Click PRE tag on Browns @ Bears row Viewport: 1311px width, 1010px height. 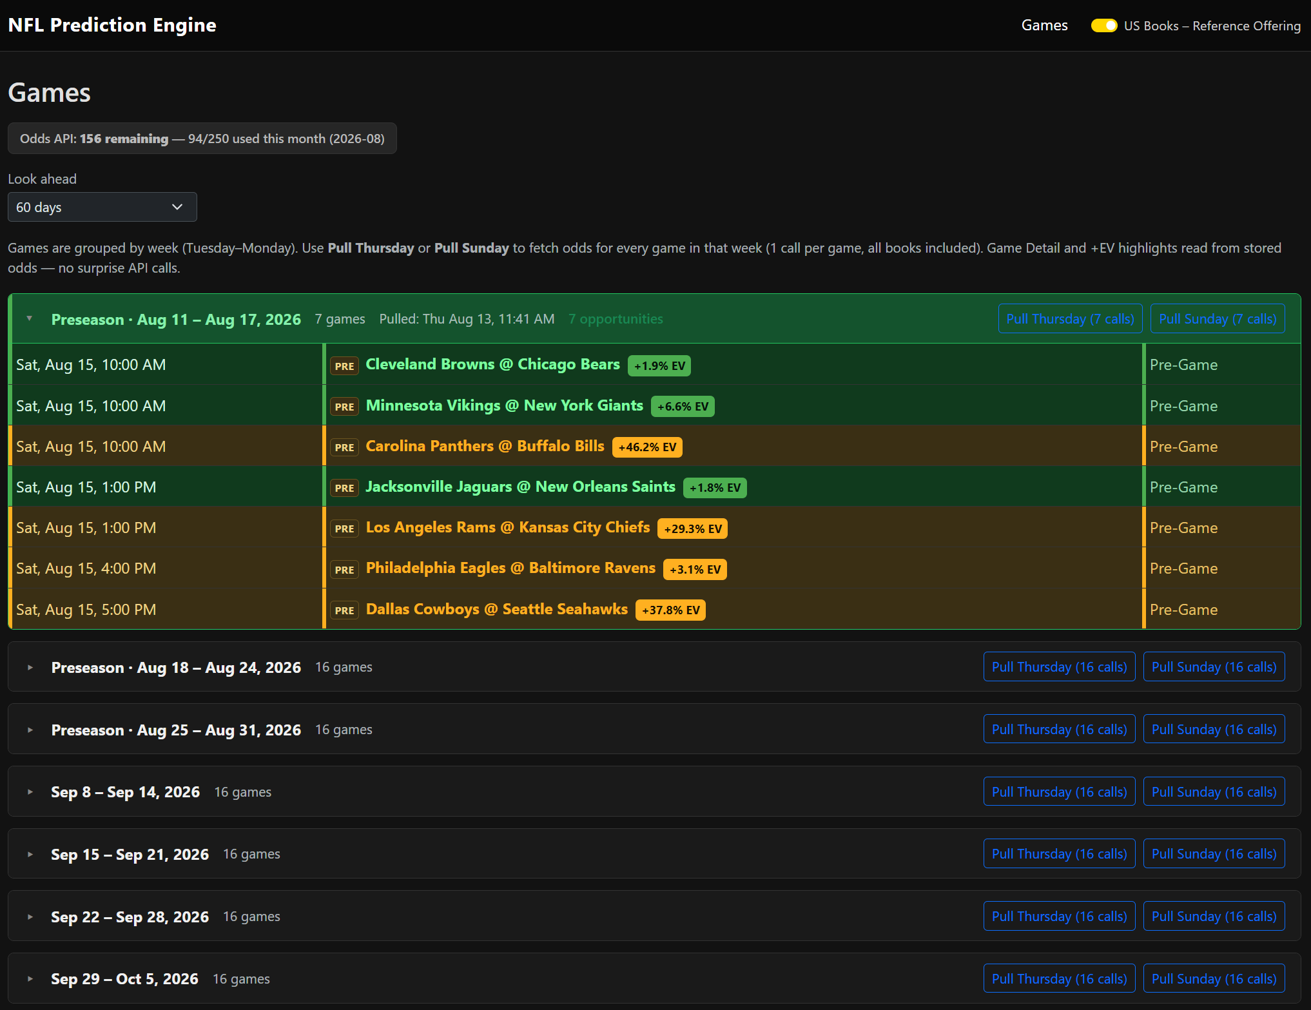pos(344,366)
